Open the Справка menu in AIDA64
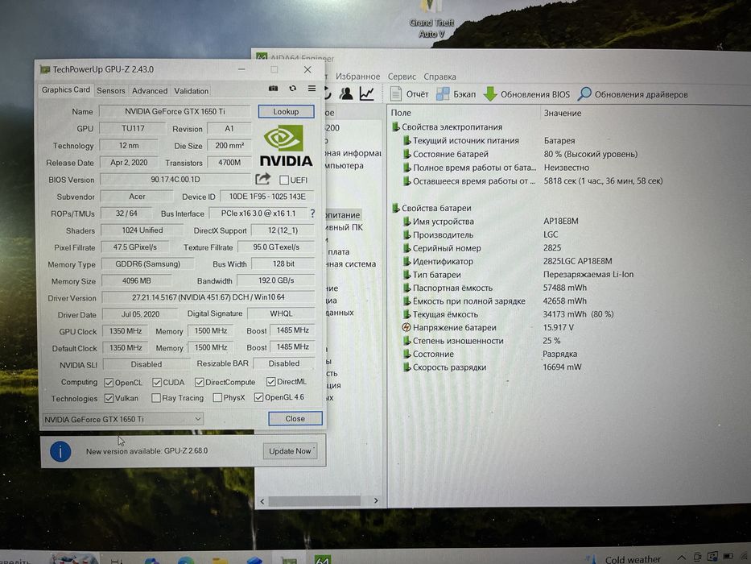The width and height of the screenshot is (751, 564). (439, 77)
